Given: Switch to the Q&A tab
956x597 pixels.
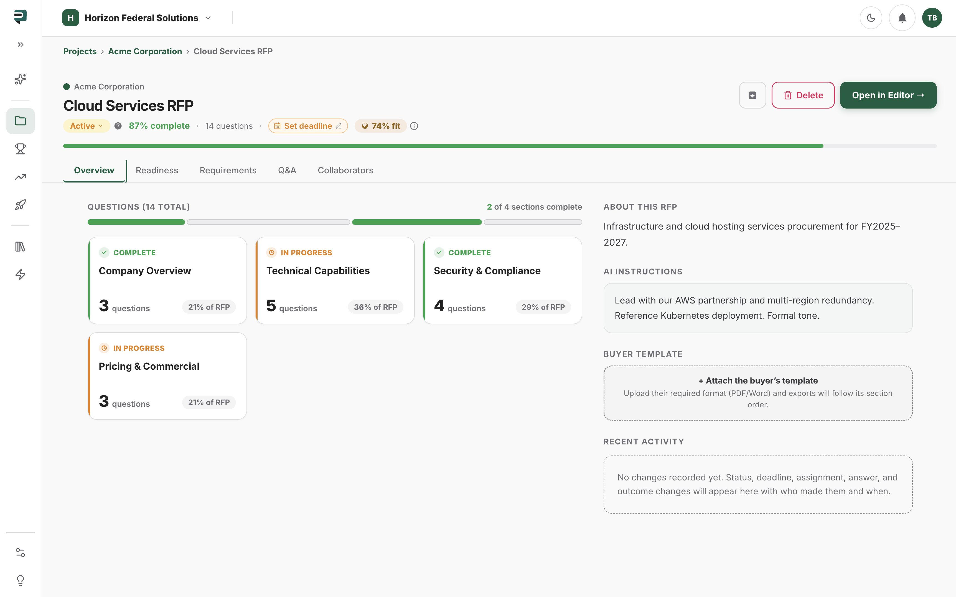Looking at the screenshot, I should point(287,170).
